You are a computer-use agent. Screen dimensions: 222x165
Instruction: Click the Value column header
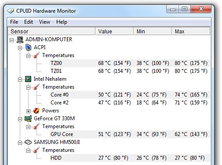pyautogui.click(x=114, y=31)
